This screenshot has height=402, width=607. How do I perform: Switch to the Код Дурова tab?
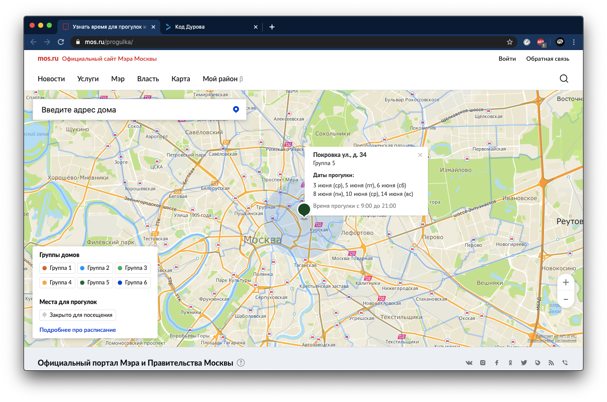pyautogui.click(x=210, y=27)
